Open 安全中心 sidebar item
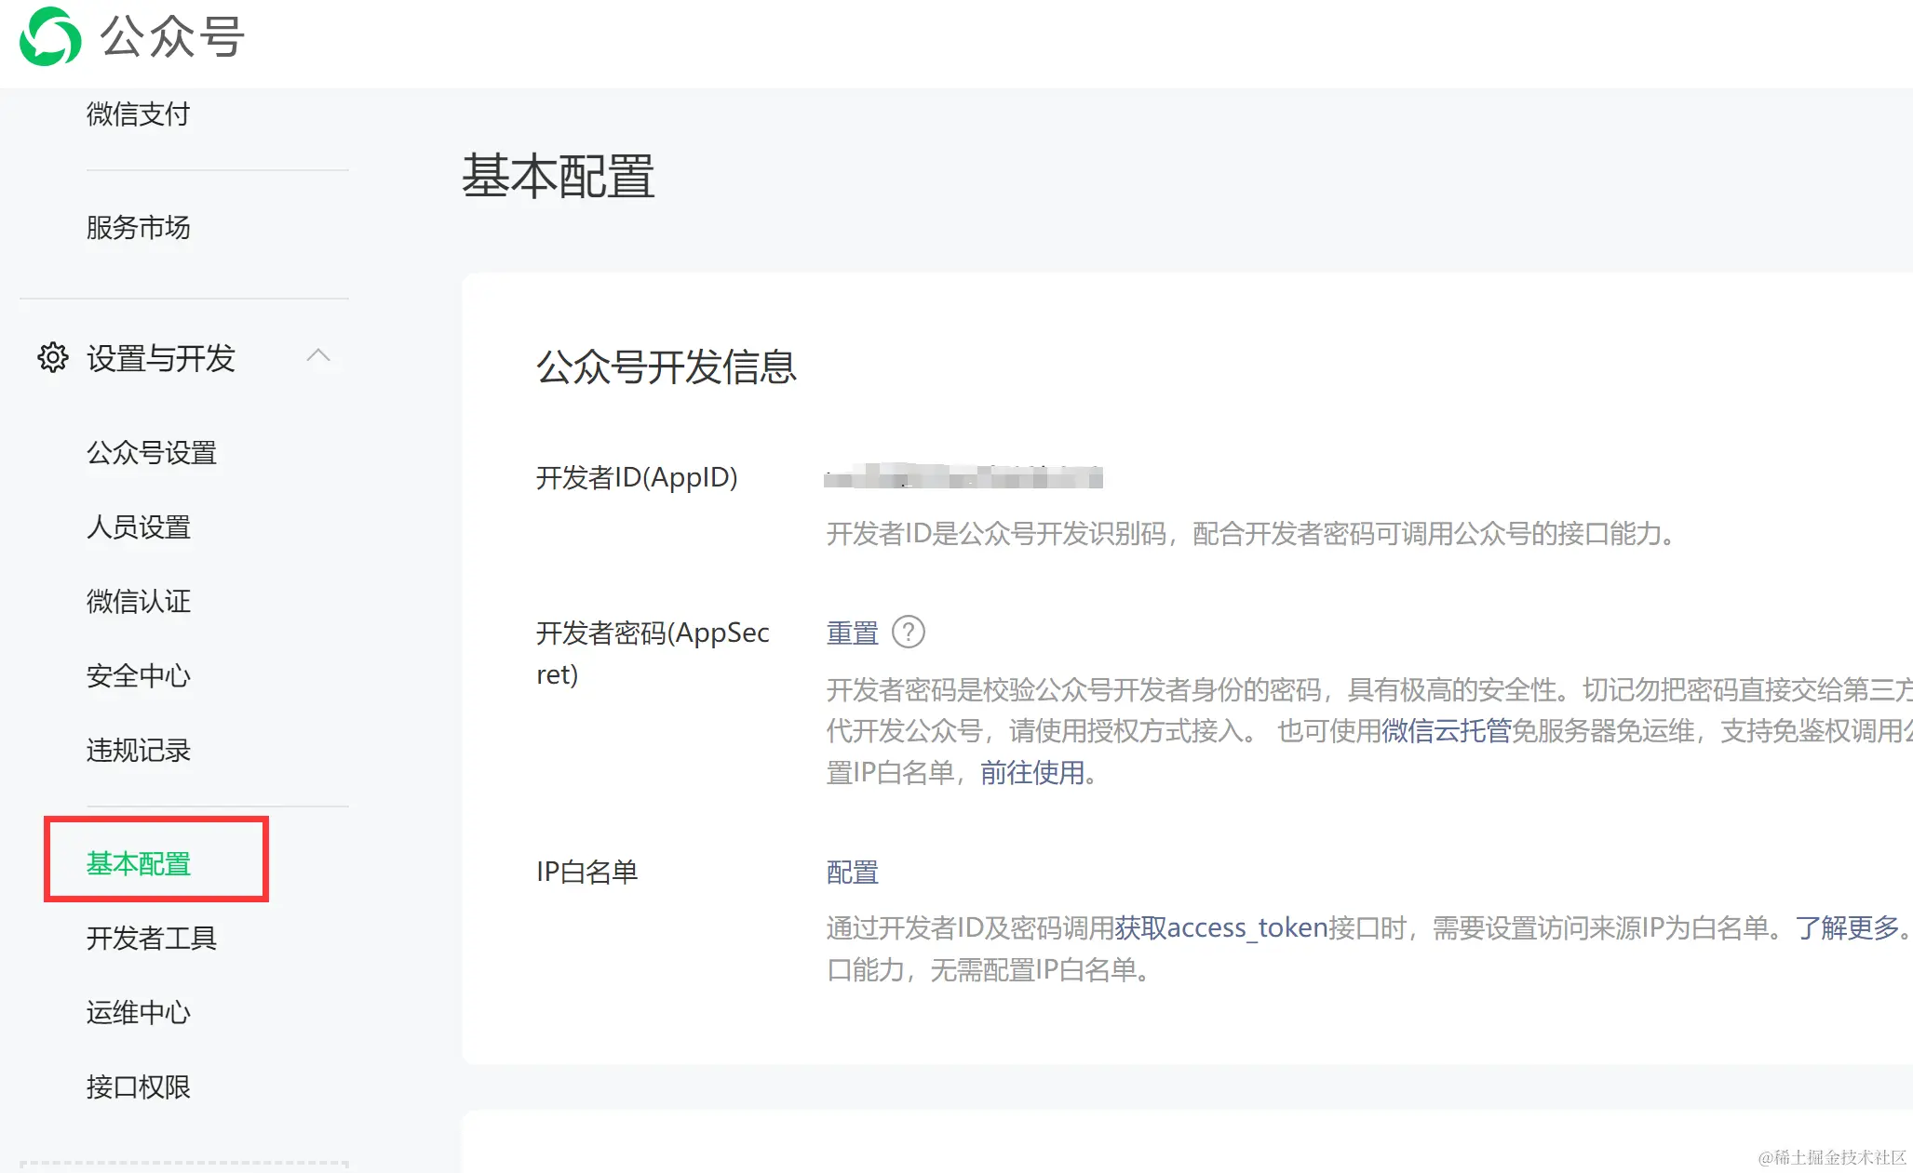 [x=138, y=676]
